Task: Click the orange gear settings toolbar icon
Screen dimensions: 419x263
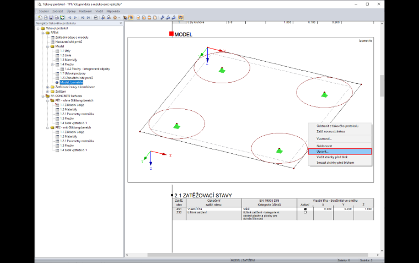Action: [x=115, y=18]
